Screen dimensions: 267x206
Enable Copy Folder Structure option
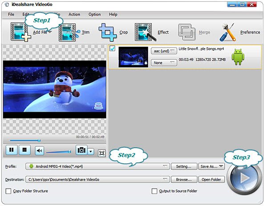[x=9, y=191]
